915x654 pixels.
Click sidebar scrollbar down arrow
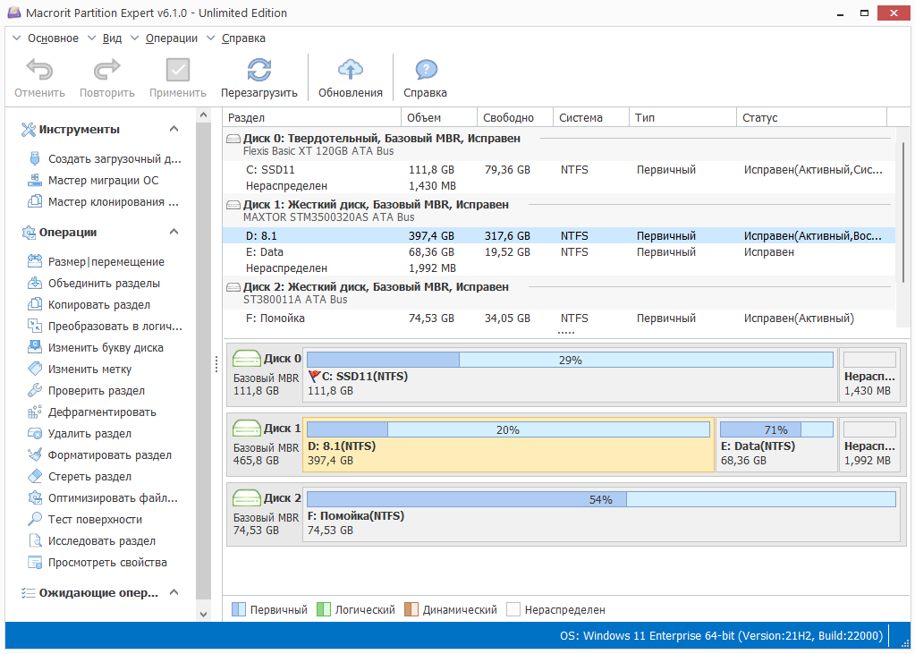(203, 615)
